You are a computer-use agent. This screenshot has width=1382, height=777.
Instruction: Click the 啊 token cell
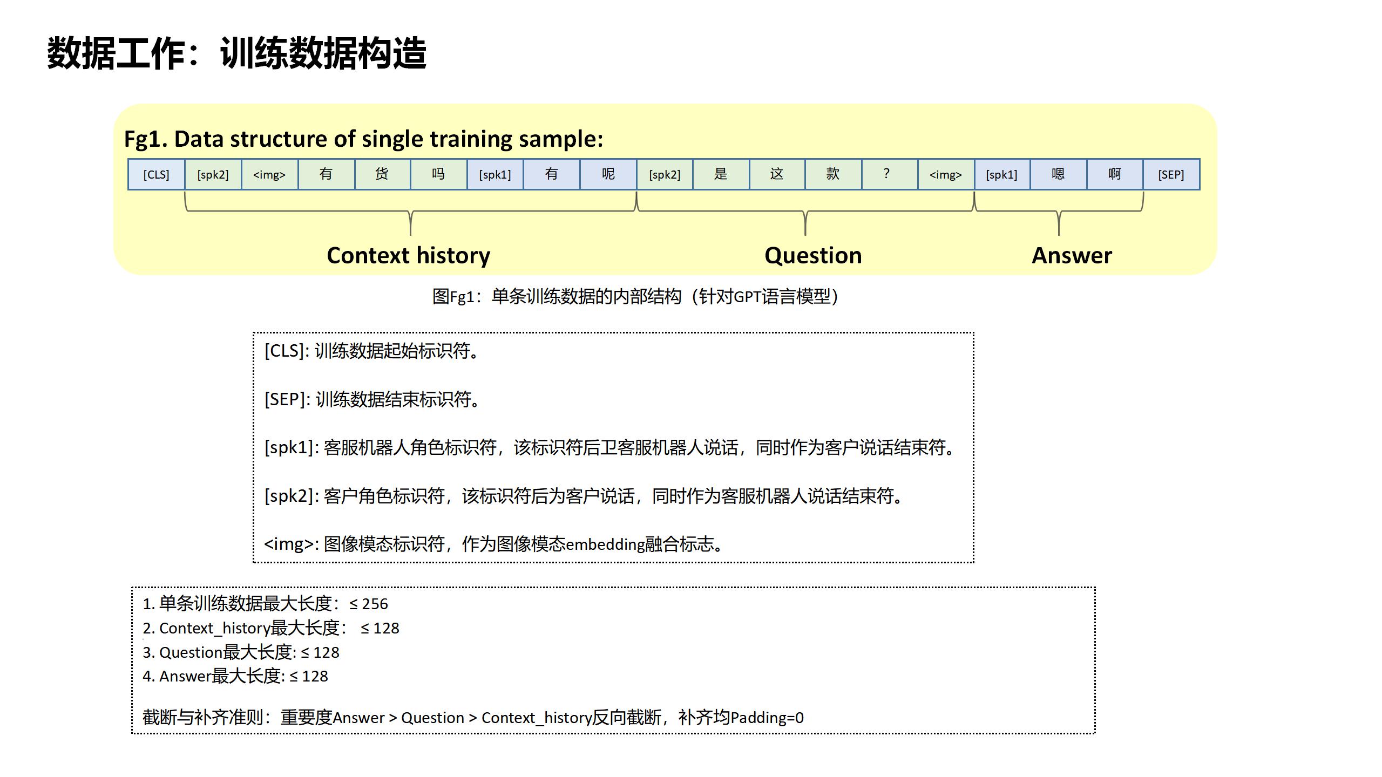(1114, 174)
